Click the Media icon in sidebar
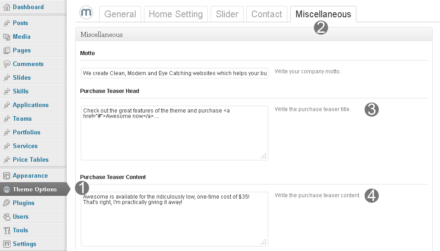Screen dimensions: 440x251 pos(6,37)
